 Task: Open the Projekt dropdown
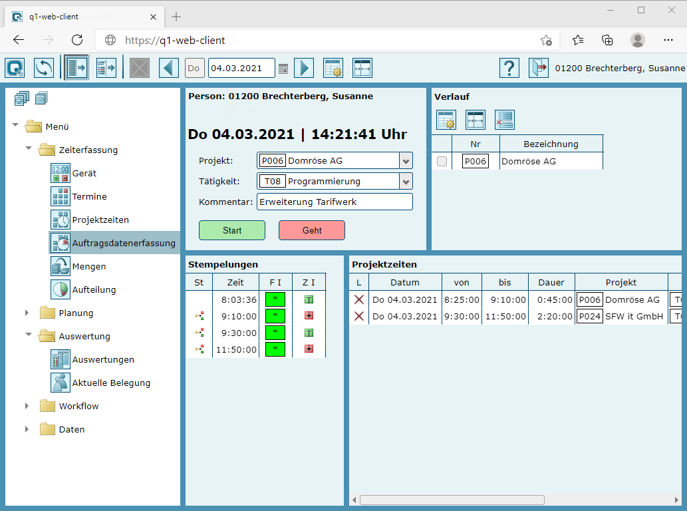pyautogui.click(x=406, y=161)
